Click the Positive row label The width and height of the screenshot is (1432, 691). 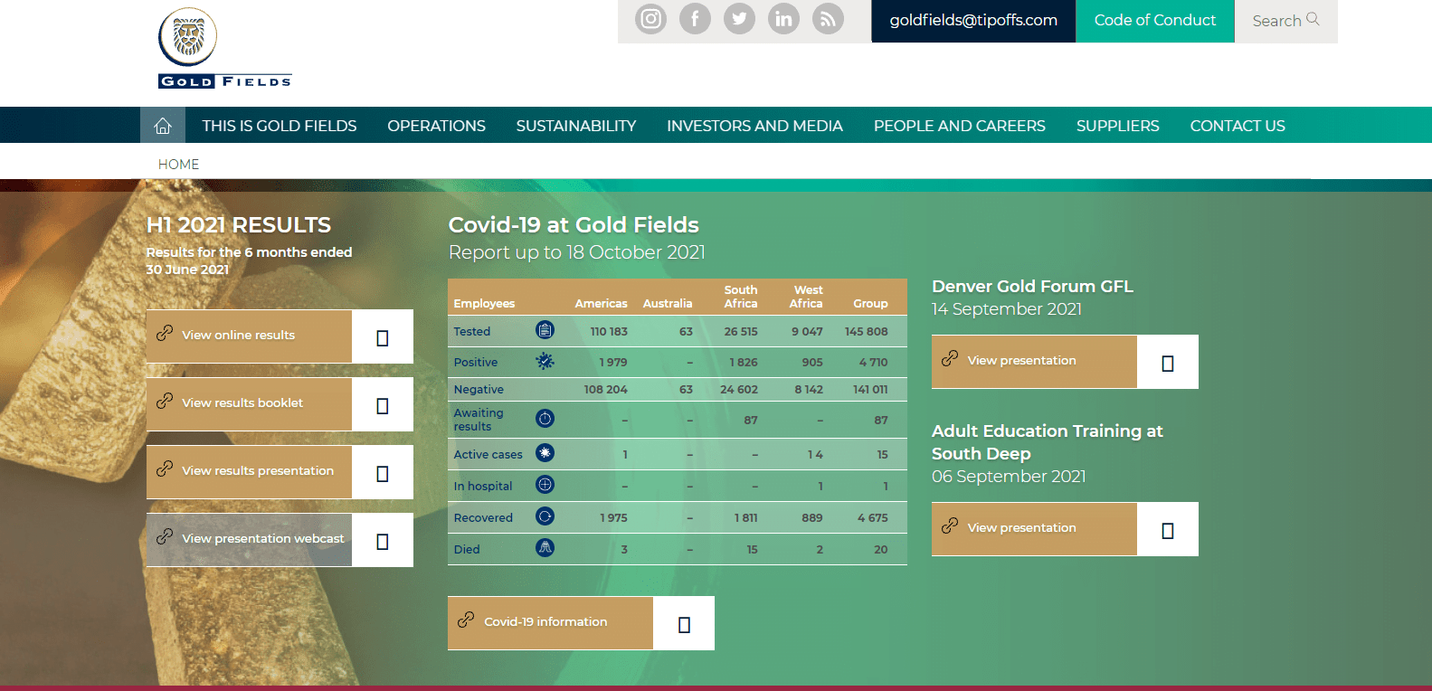(476, 362)
